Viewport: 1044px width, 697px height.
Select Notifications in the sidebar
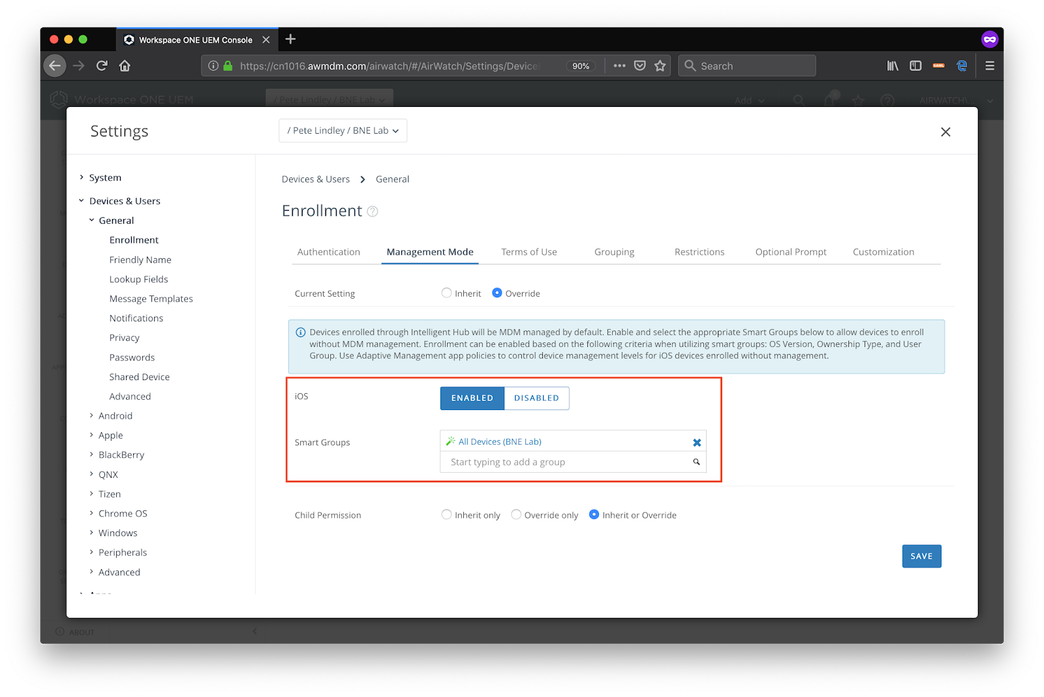136,318
